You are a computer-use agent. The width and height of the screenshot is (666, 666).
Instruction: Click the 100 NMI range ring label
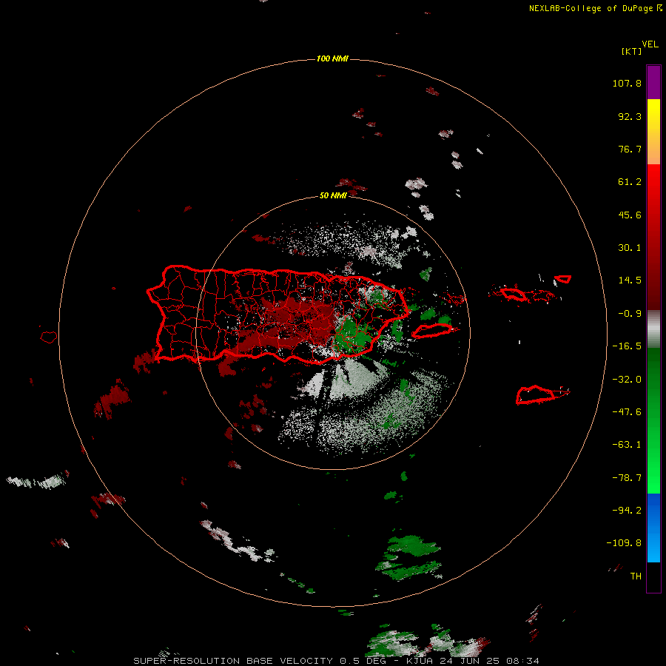tap(332, 58)
